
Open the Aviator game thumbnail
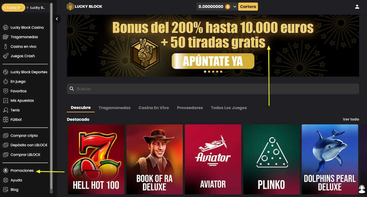213,159
